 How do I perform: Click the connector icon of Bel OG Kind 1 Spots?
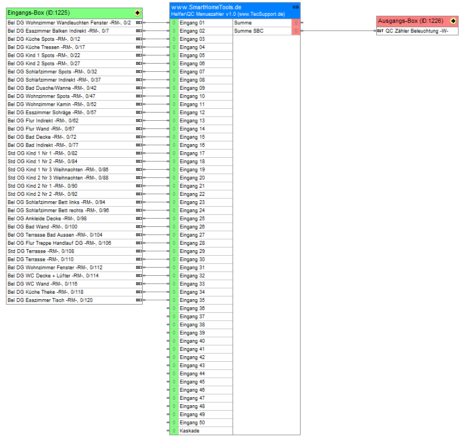(x=138, y=55)
